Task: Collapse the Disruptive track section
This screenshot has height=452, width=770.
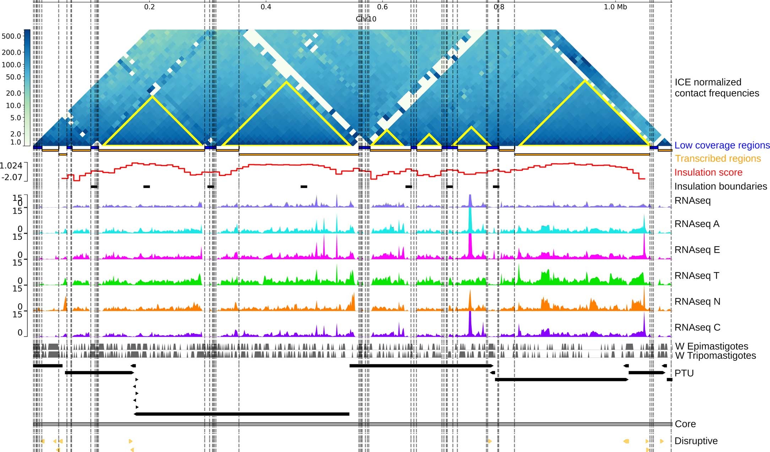Action: point(696,441)
